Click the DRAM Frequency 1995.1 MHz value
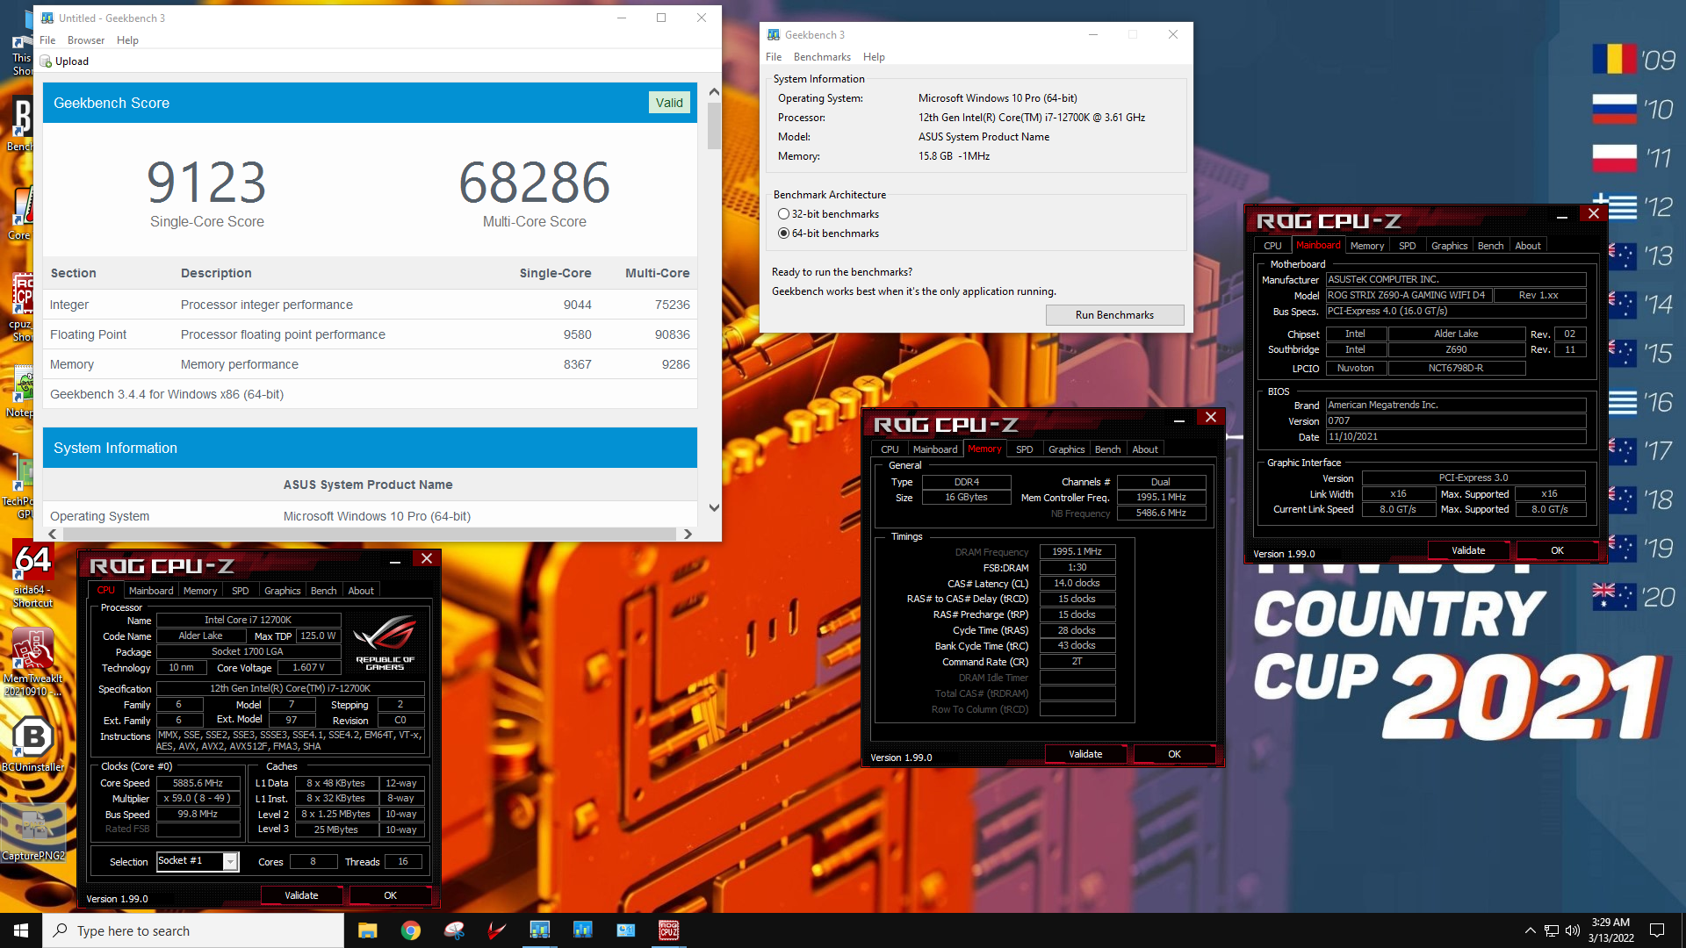This screenshot has width=1686, height=948. [1077, 552]
